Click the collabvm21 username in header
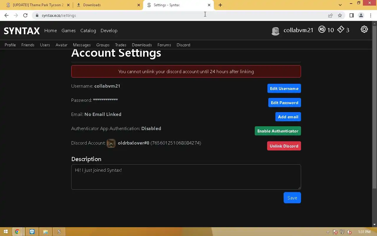377x236 pixels. click(298, 30)
